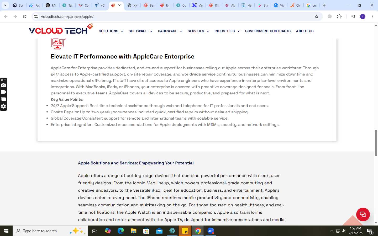Switch to the 'Bar' browser tab
The height and width of the screenshot is (236, 378).
pyautogui.click(x=149, y=5)
